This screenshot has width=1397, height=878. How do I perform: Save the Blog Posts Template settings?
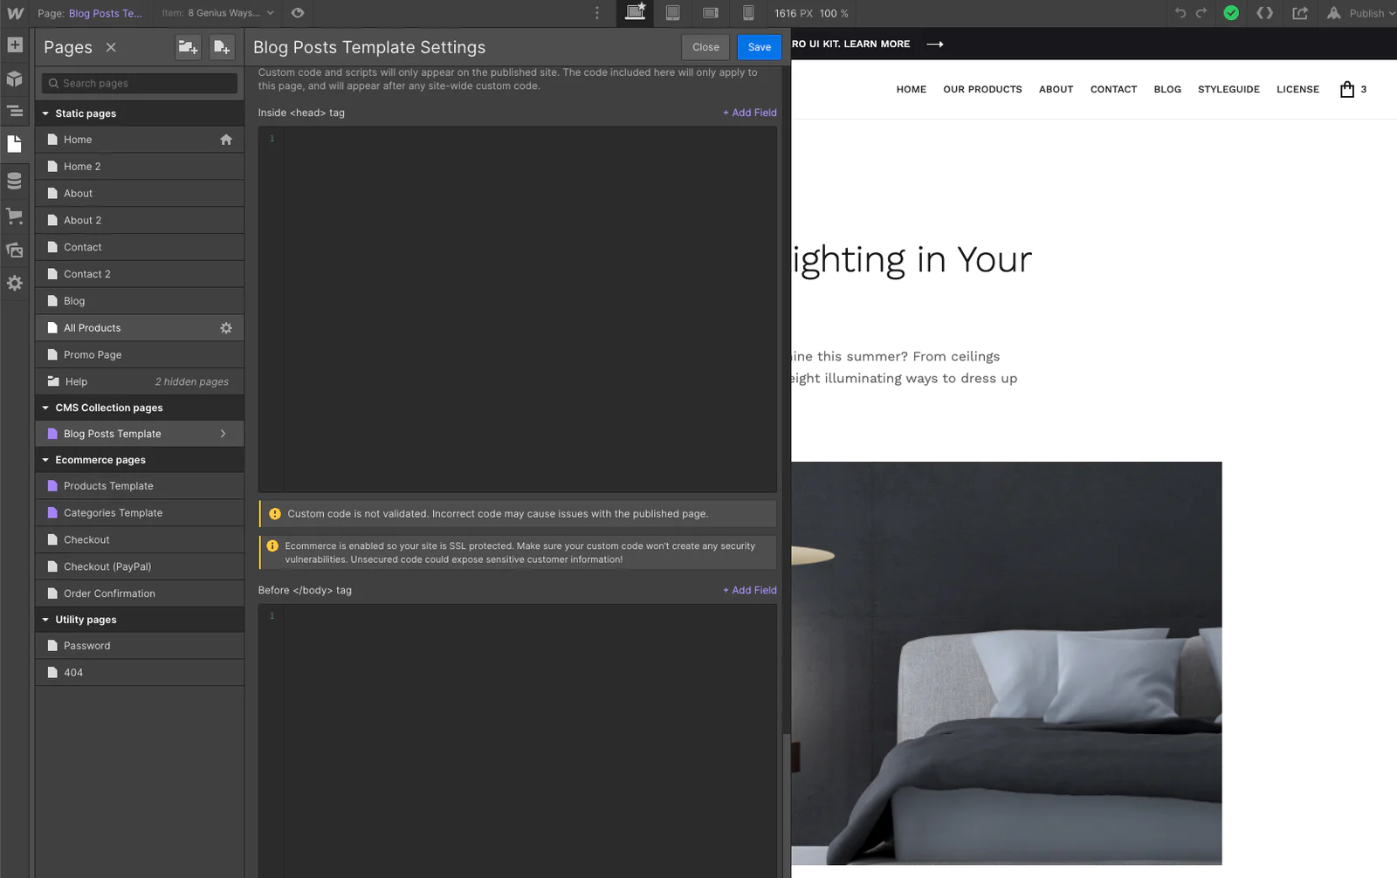point(759,47)
